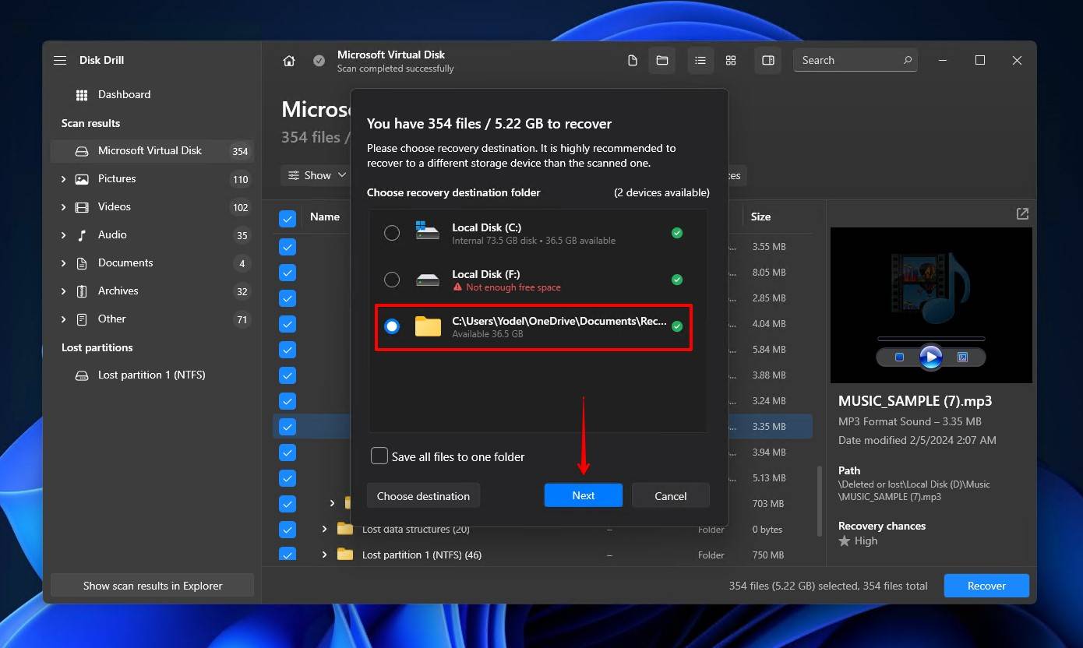1083x648 pixels.
Task: Click the Other category icon
Action: [82, 319]
